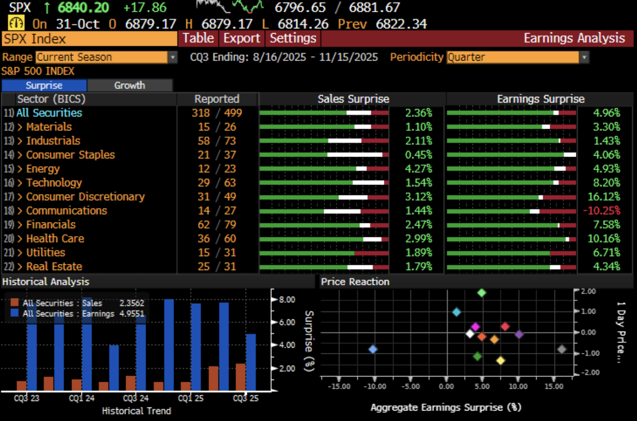The height and width of the screenshot is (421, 637).
Task: Click the SPX last price 6840.20
Action: tap(84, 8)
